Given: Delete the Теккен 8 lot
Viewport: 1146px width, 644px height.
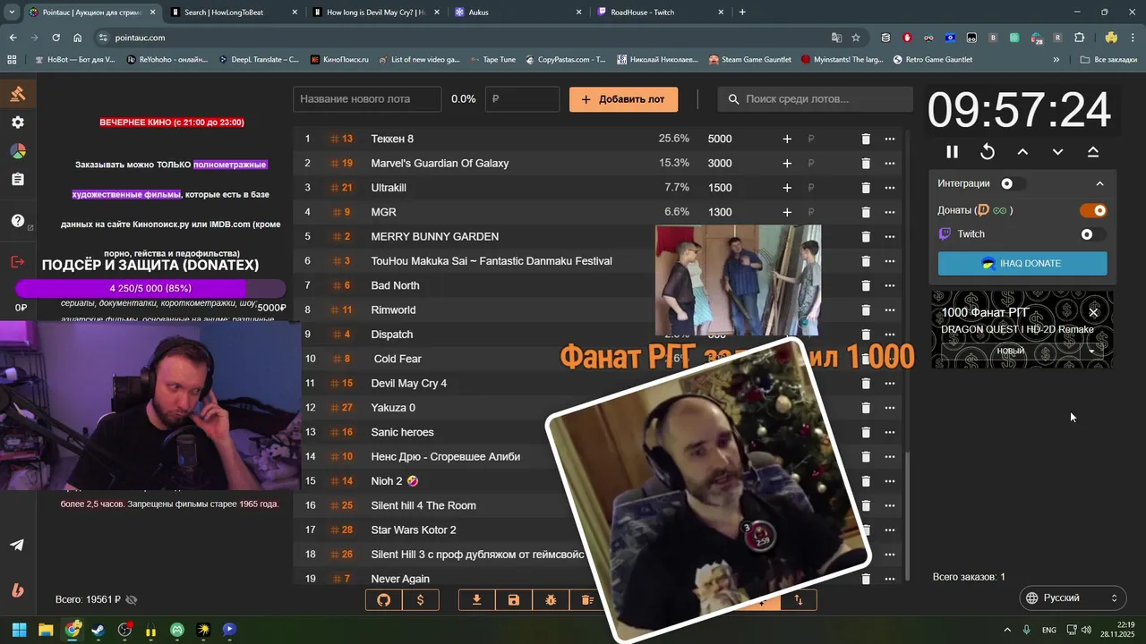Looking at the screenshot, I should pos(866,139).
